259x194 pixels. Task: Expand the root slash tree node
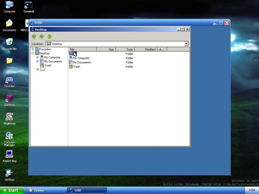(37, 69)
